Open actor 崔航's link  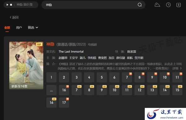coord(130,58)
